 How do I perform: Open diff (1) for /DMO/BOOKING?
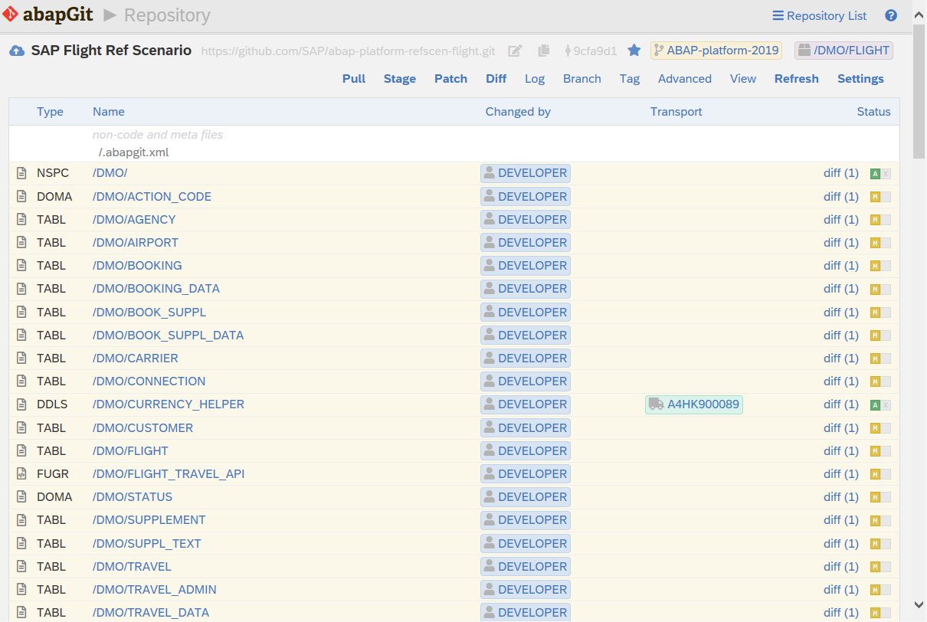(x=840, y=266)
